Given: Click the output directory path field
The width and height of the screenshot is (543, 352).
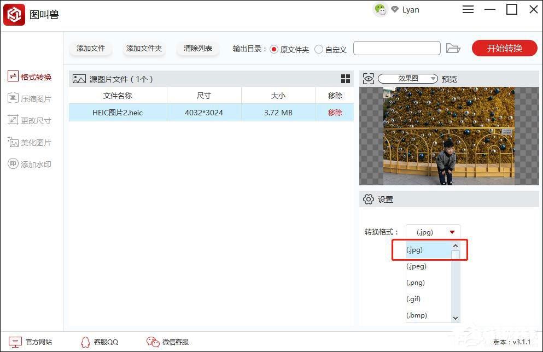Looking at the screenshot, I should [397, 48].
